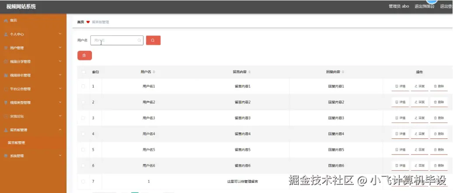Reply via 回复 in row 用户名5

tap(419, 150)
